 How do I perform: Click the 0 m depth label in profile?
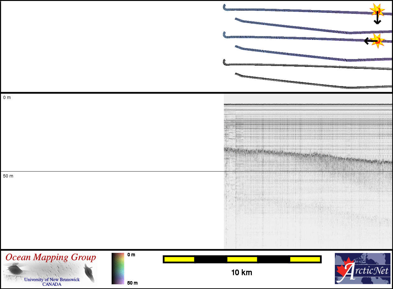(x=7, y=98)
